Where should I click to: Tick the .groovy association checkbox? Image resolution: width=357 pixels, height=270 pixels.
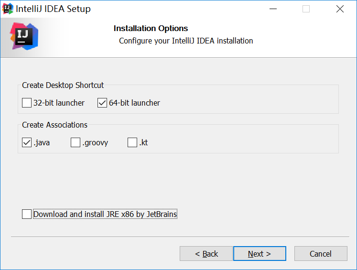pyautogui.click(x=76, y=142)
